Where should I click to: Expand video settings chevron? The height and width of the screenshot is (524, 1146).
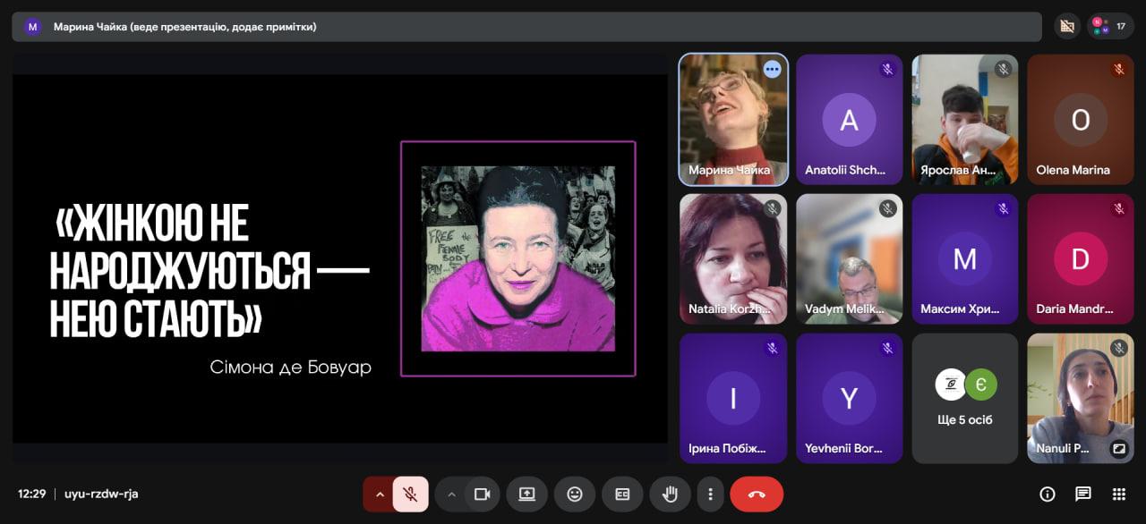(451, 494)
